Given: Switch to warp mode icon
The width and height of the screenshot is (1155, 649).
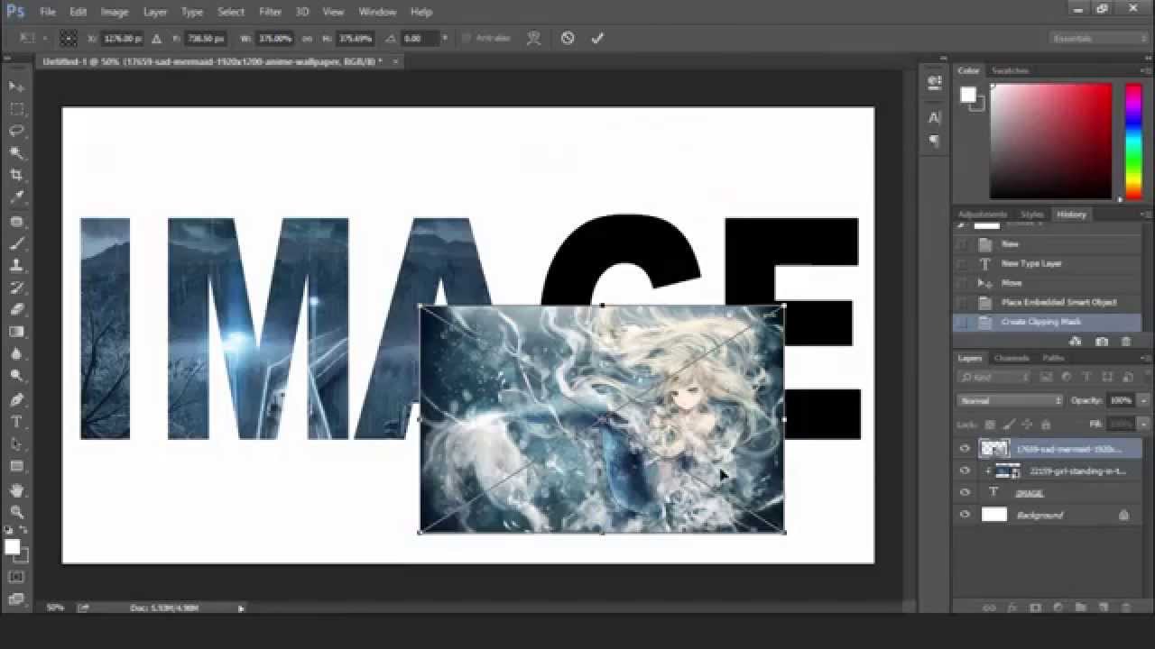Looking at the screenshot, I should (x=534, y=38).
